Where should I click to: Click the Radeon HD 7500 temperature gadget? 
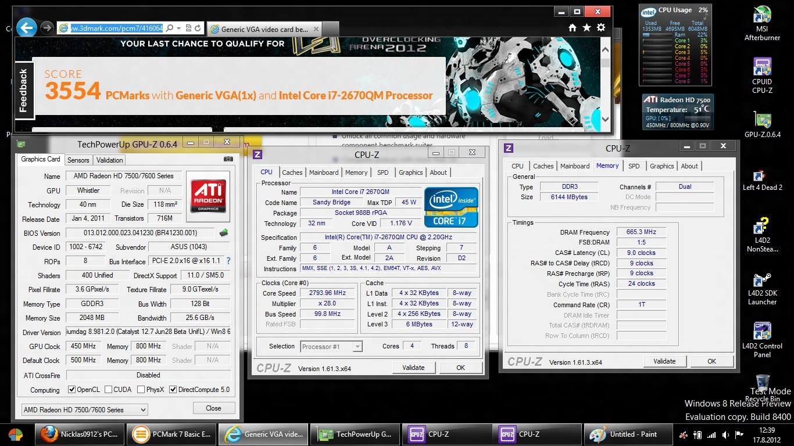pos(678,112)
